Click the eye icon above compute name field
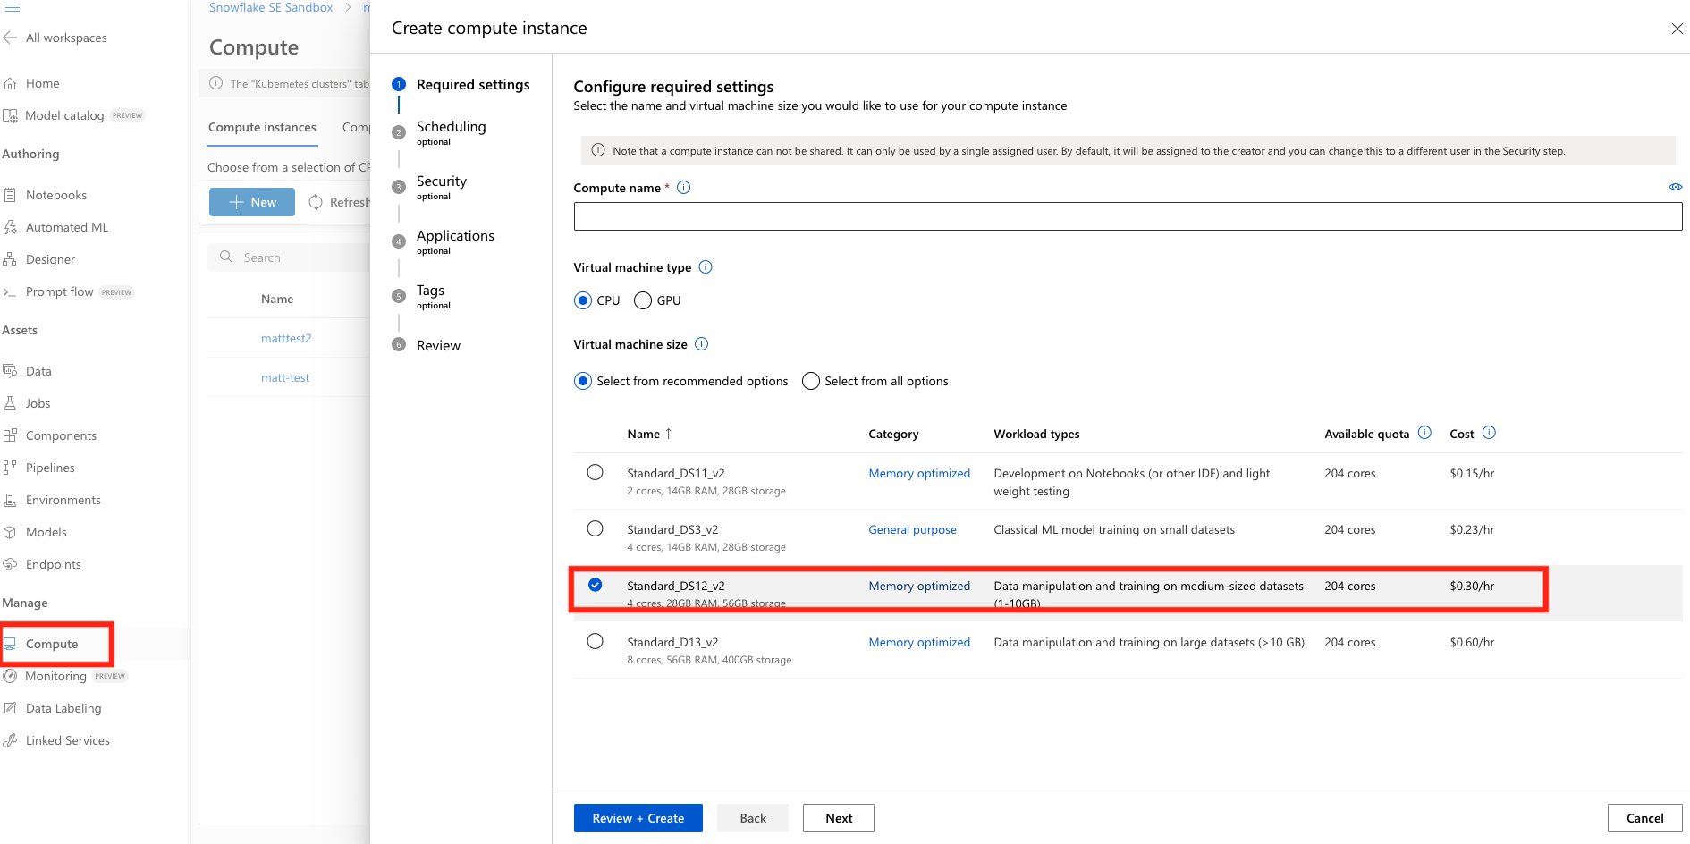 (x=1675, y=187)
